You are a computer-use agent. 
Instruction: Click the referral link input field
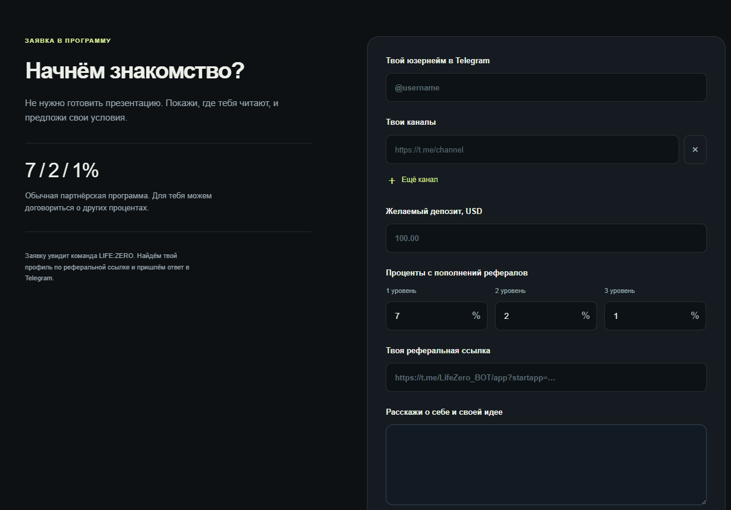click(546, 377)
